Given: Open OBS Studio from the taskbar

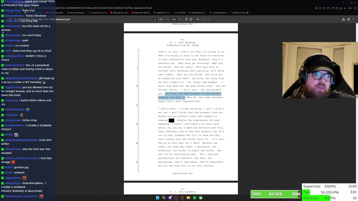Looking at the screenshot, I should point(182,198).
